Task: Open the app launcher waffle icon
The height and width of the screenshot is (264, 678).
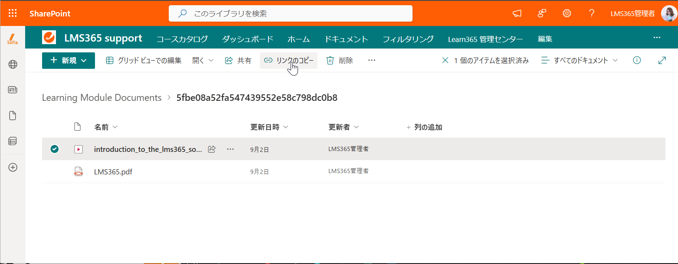Action: pos(13,13)
